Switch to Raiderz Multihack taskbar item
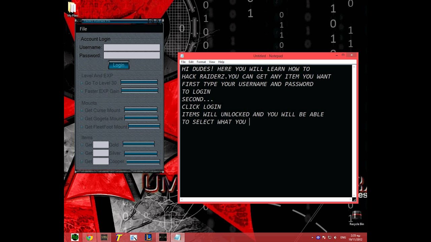The height and width of the screenshot is (242, 431). (163, 237)
